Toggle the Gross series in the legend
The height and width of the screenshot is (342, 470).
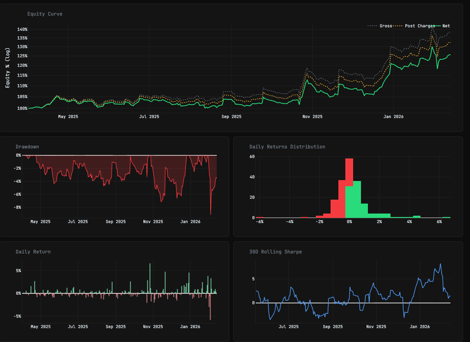pos(385,26)
